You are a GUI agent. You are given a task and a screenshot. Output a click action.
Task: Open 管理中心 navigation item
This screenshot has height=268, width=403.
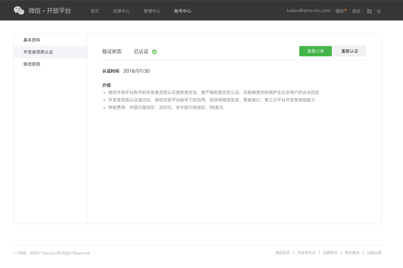click(152, 11)
